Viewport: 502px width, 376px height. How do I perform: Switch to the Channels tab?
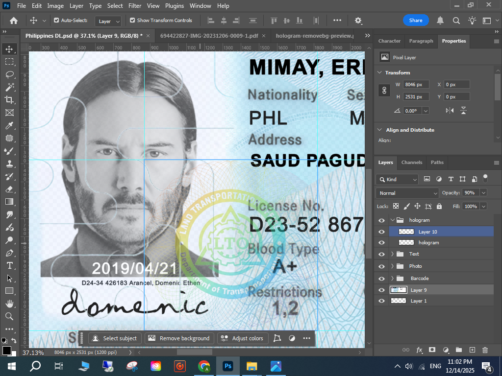click(x=411, y=163)
